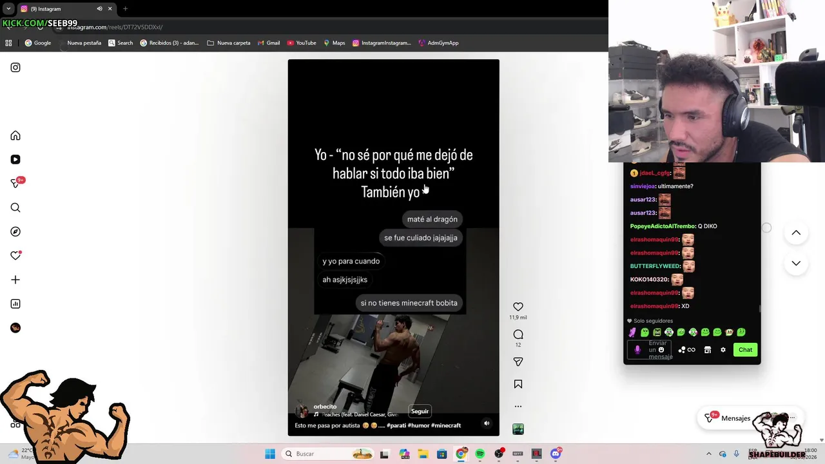Open the browser apps grid shortcut
Screen dimensions: 825x464
click(8, 43)
